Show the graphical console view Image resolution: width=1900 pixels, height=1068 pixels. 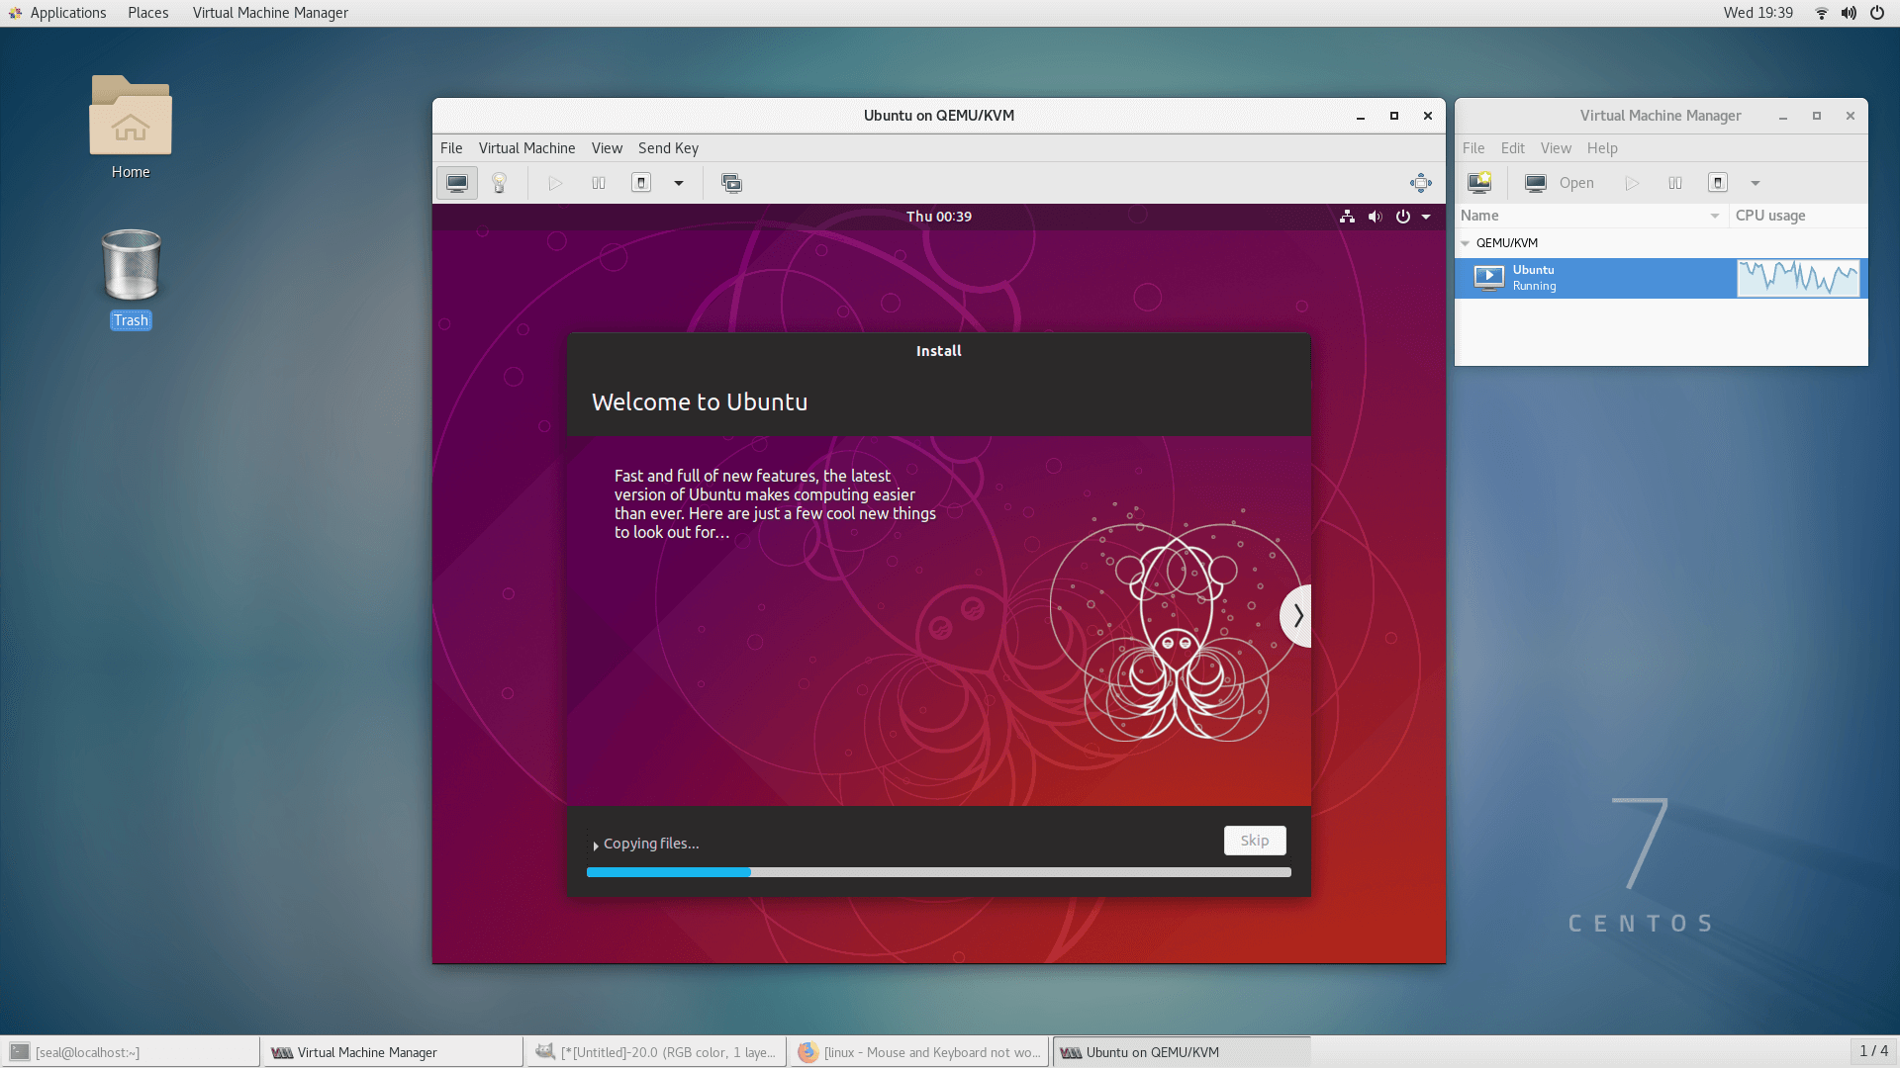tap(457, 183)
